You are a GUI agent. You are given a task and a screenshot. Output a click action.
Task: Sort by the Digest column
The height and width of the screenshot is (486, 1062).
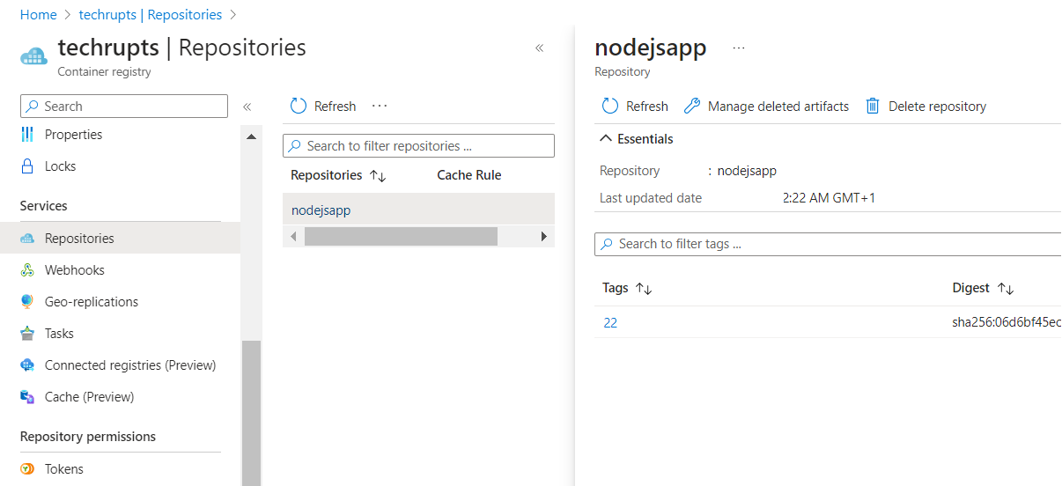pos(1006,288)
